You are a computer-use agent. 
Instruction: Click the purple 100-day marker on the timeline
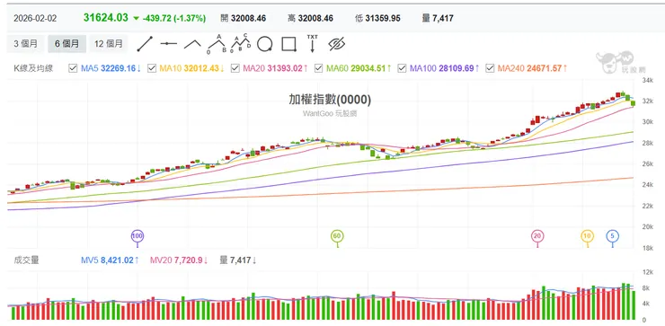click(x=137, y=235)
